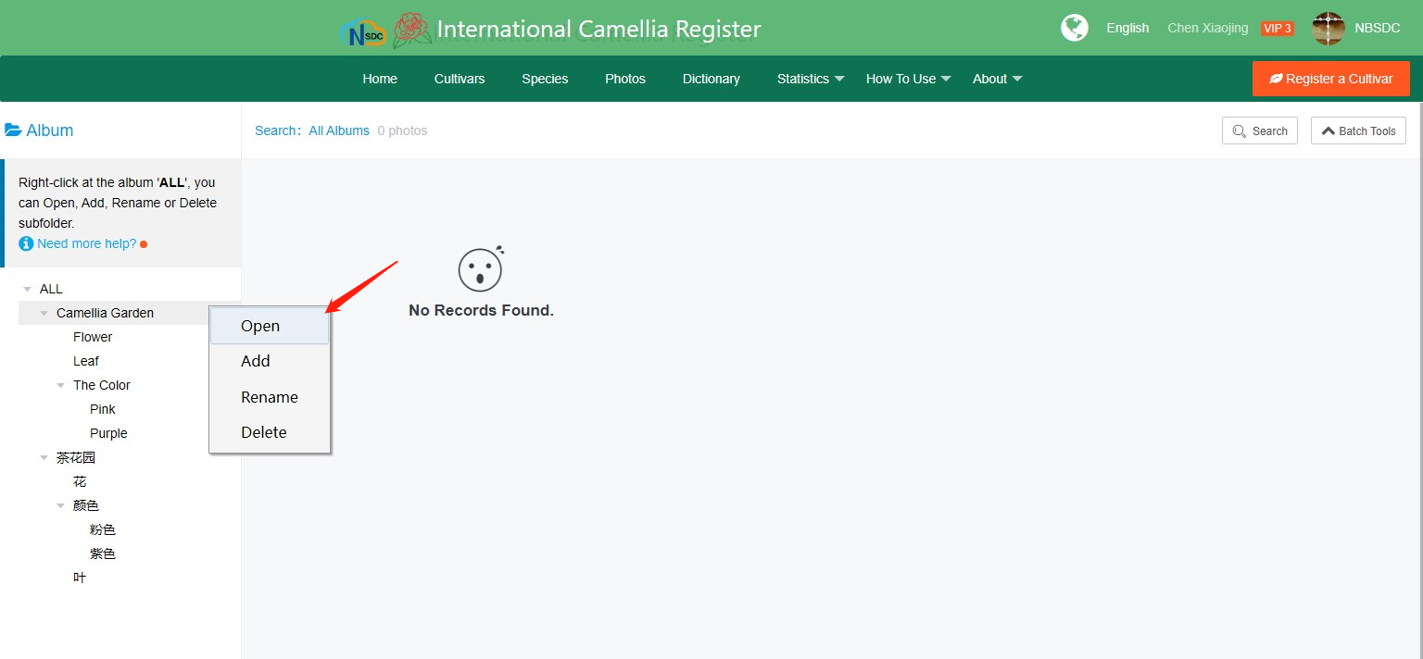
Task: Collapse The Color folder arrow
Action: 60,386
